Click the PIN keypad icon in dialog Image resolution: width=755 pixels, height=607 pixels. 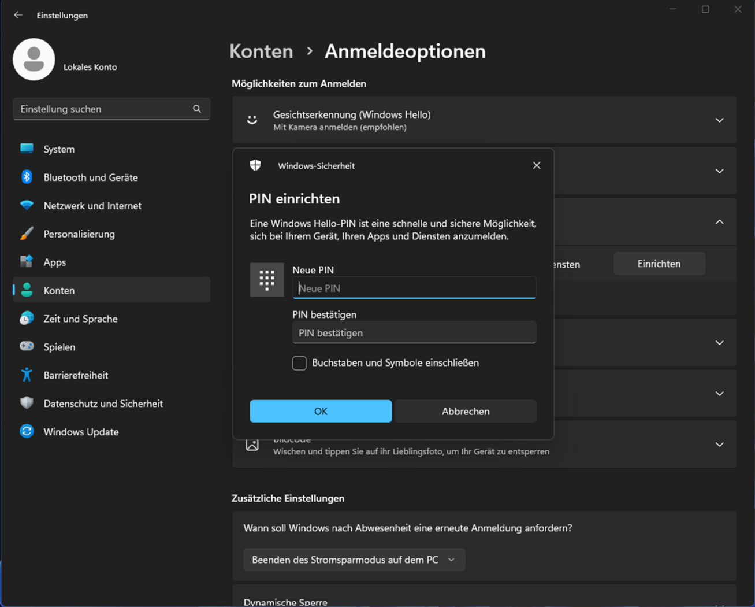pyautogui.click(x=266, y=280)
